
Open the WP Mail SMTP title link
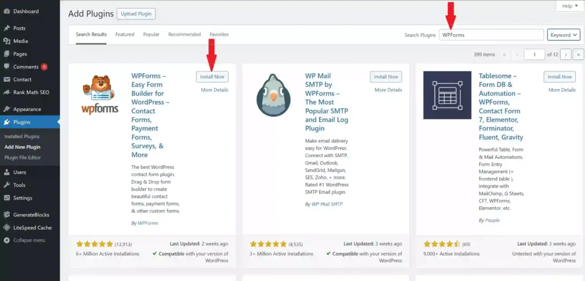[326, 102]
